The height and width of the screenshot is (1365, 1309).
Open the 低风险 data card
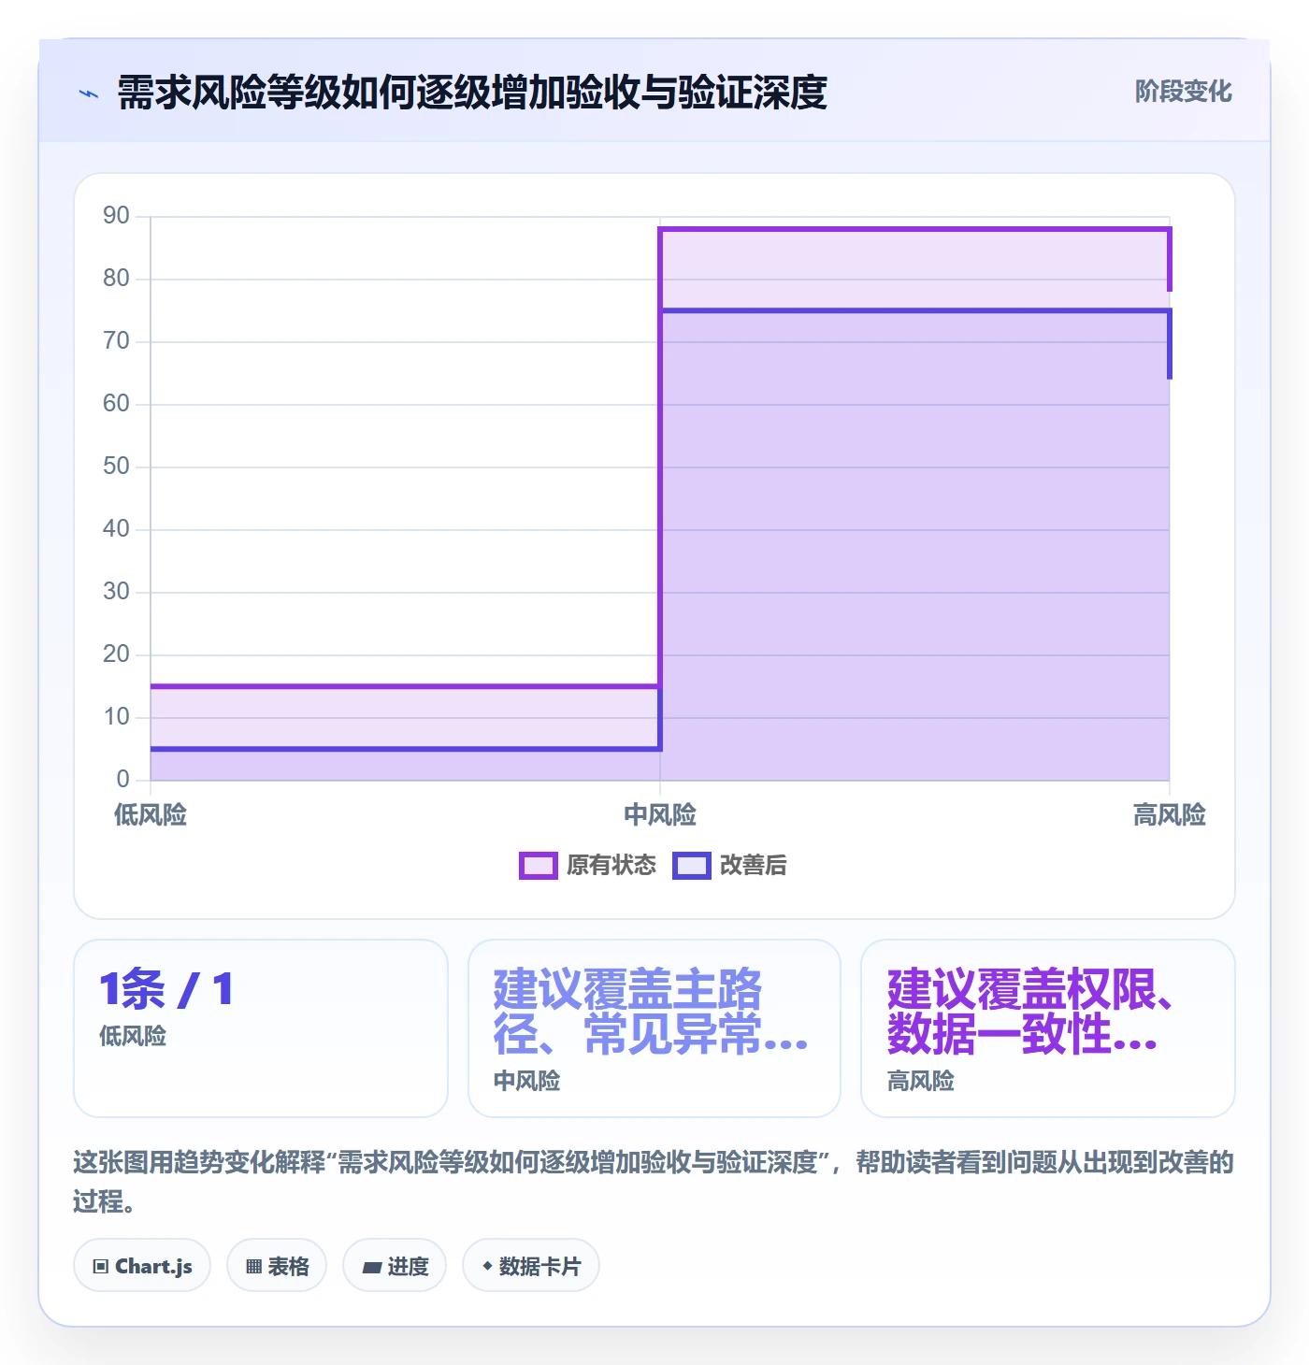point(261,1028)
